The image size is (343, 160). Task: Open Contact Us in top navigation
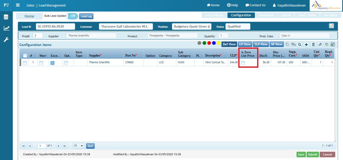tap(255, 5)
